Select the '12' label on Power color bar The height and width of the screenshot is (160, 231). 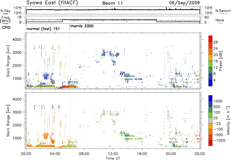215,68
